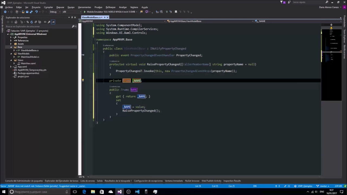This screenshot has height=195, width=347.
Task: Open the x86 platform dropdown
Action: point(72,12)
